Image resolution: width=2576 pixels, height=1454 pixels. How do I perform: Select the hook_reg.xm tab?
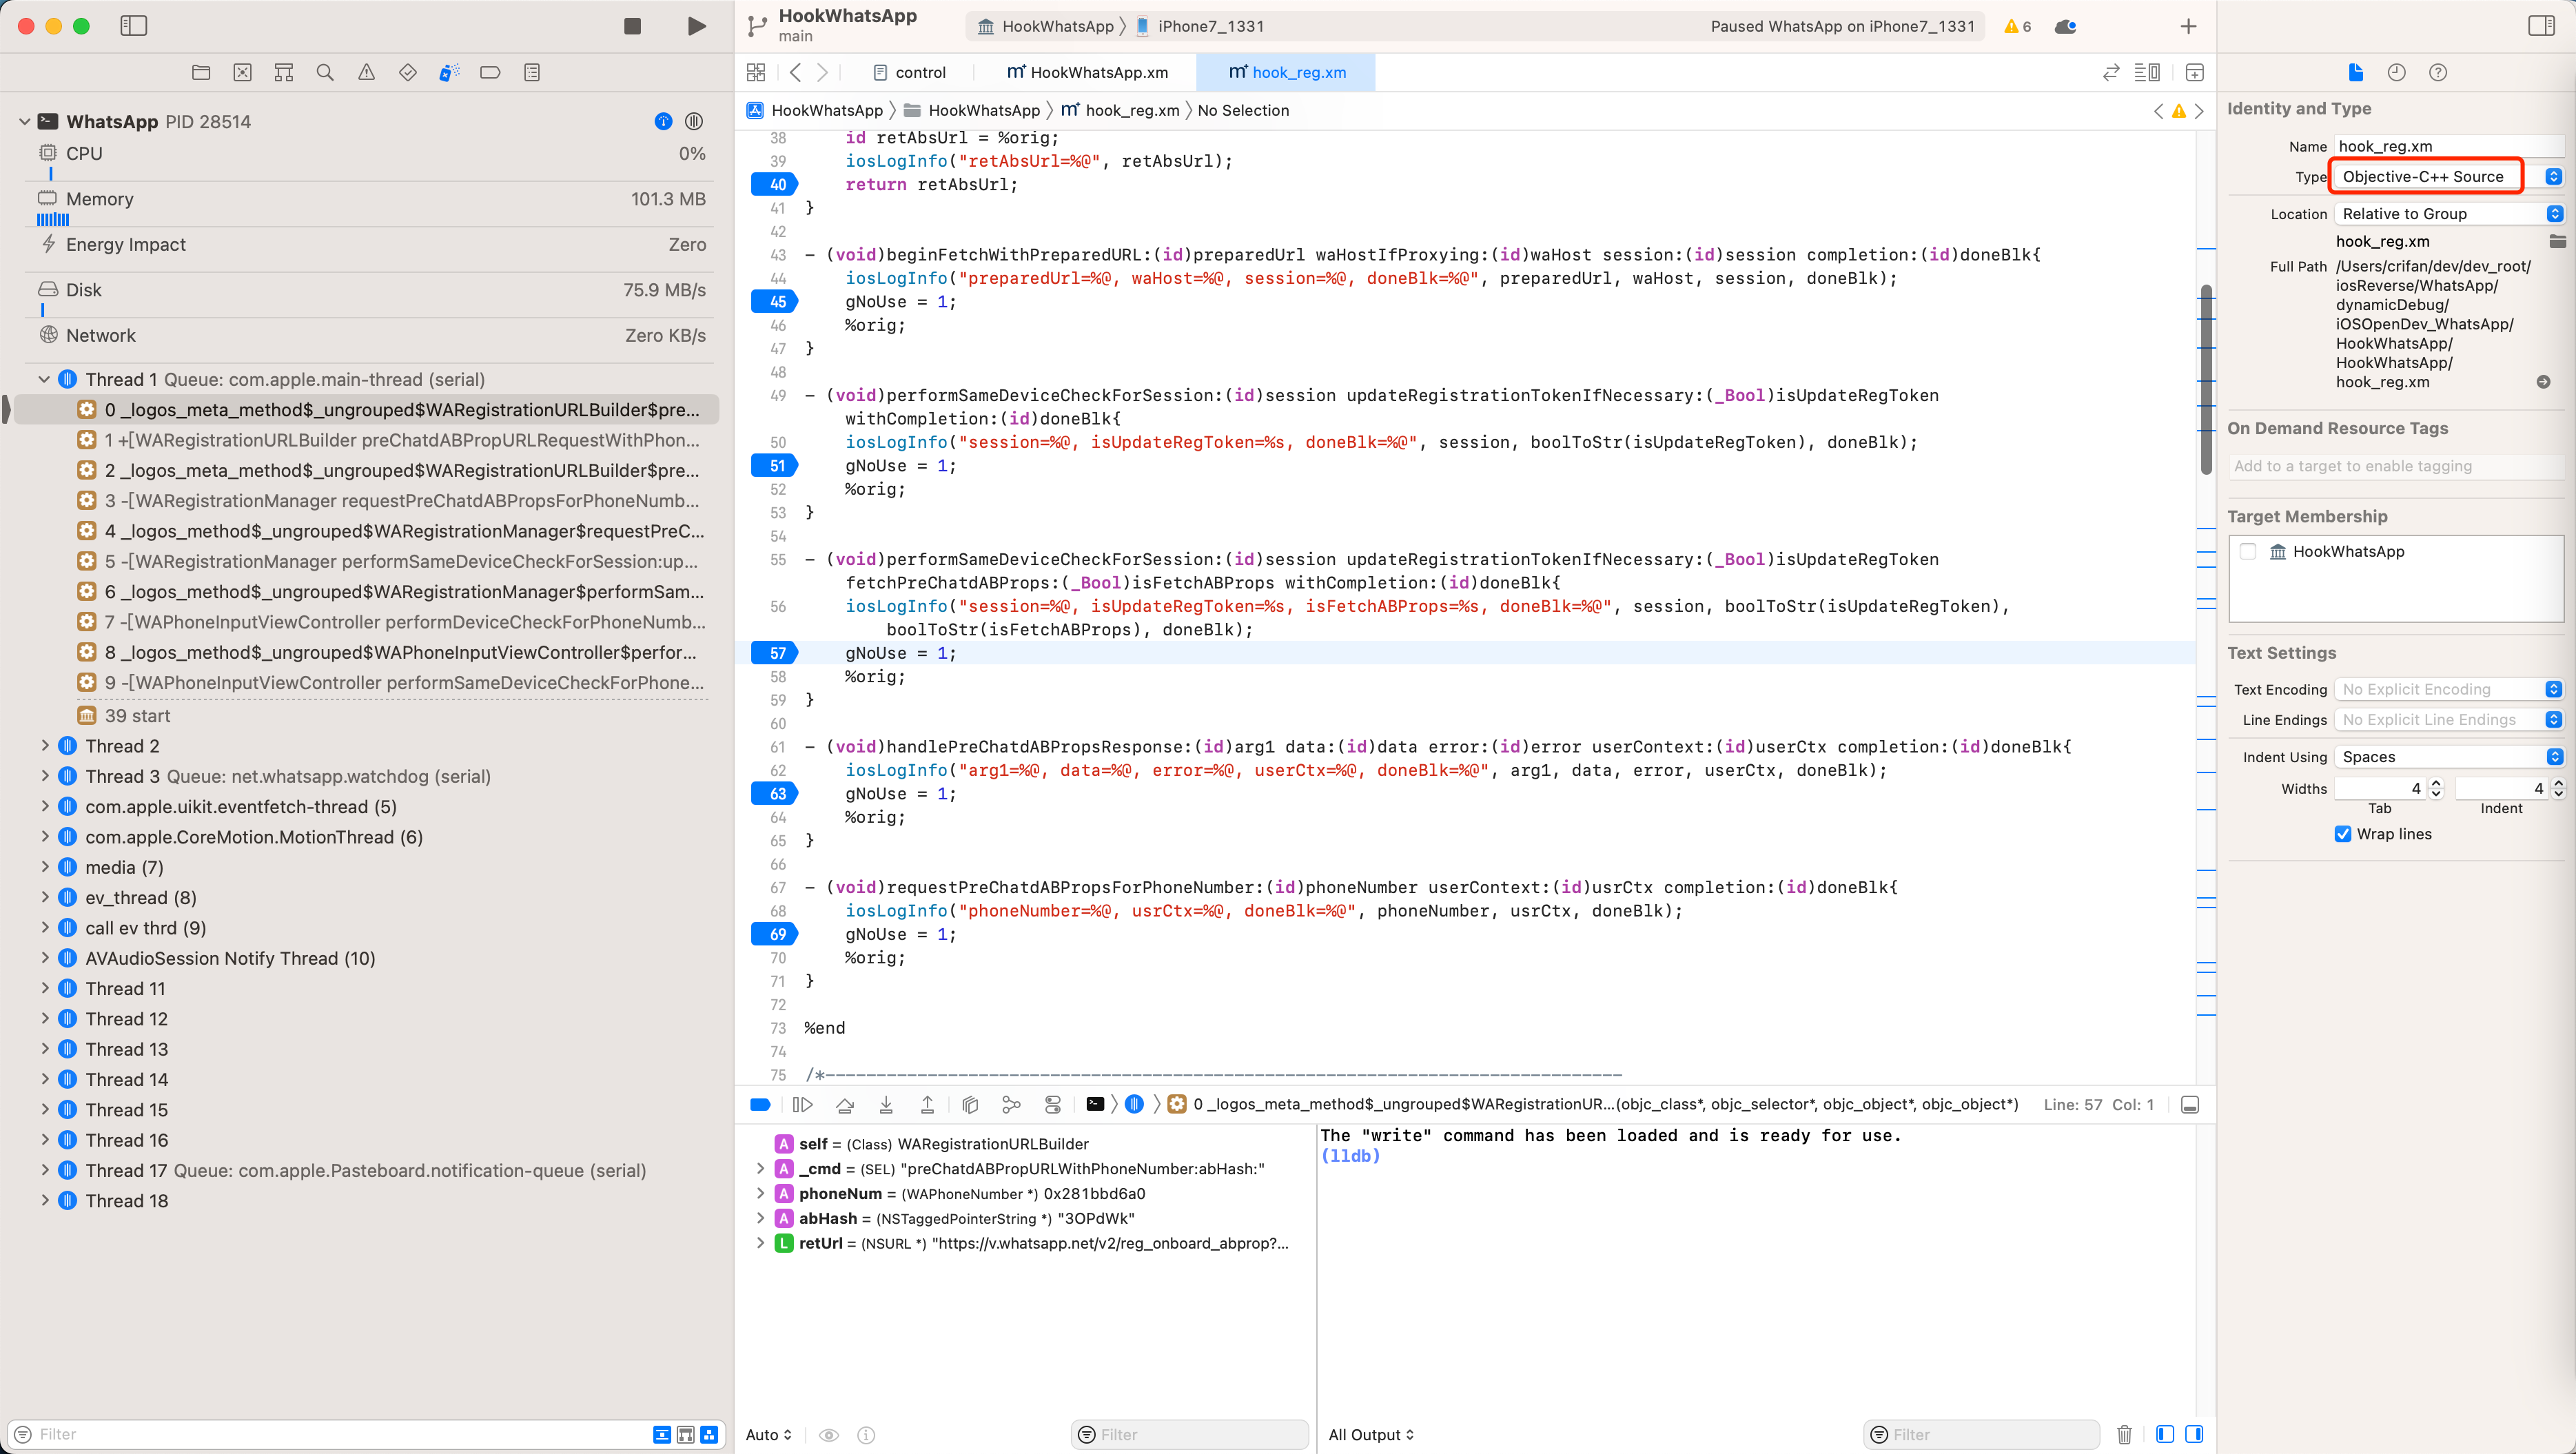[x=1287, y=72]
